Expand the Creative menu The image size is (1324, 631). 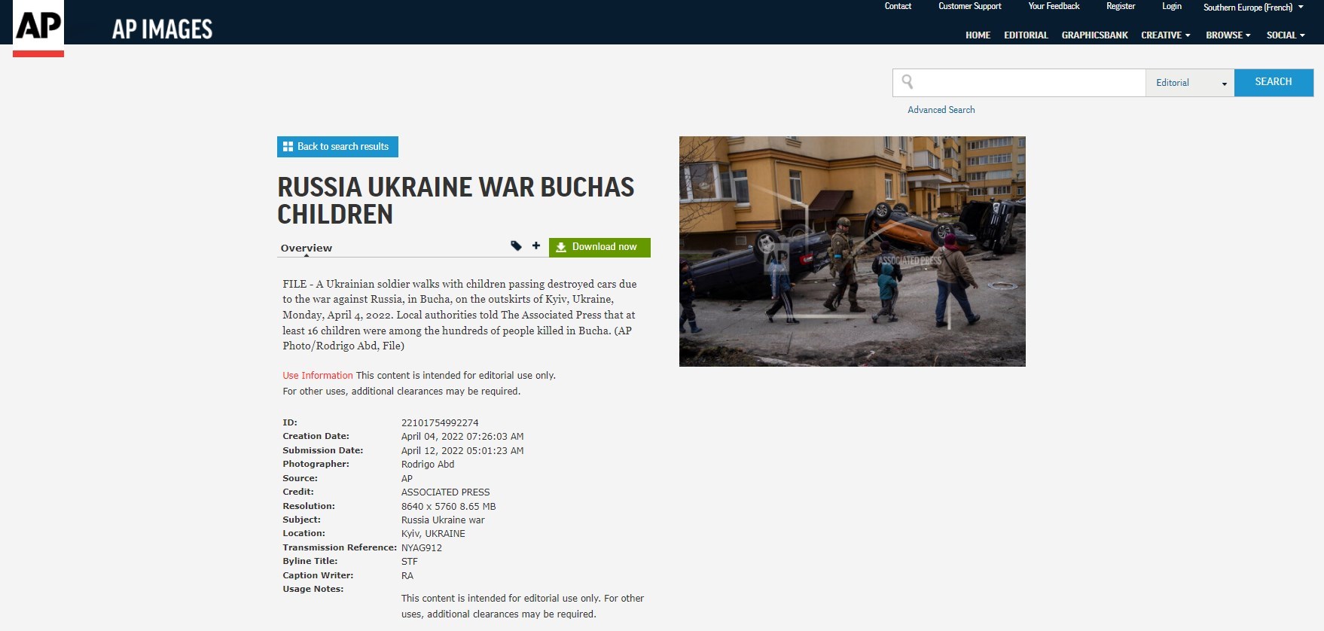coord(1165,35)
